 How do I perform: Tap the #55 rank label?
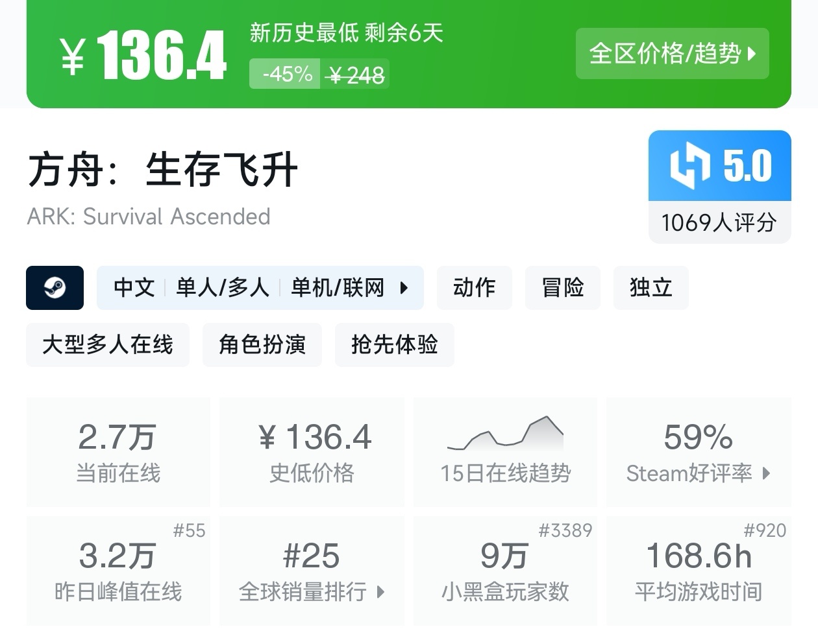click(x=190, y=531)
